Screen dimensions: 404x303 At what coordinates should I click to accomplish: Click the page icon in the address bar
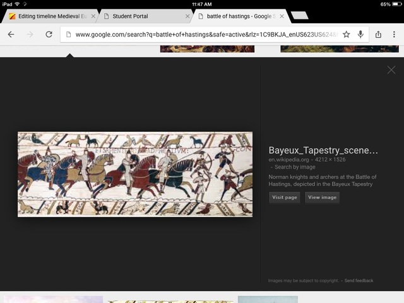click(x=68, y=34)
